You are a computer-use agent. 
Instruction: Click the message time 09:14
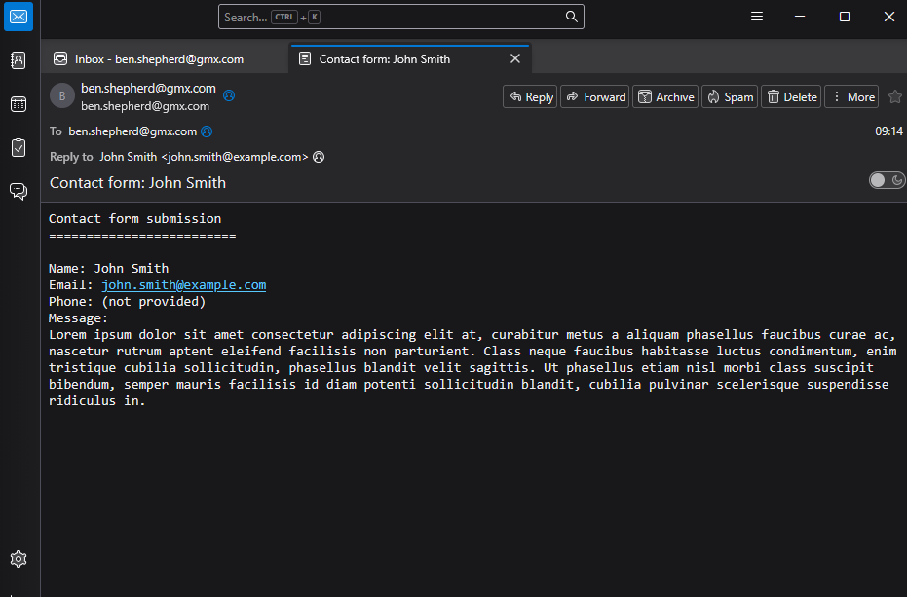888,131
